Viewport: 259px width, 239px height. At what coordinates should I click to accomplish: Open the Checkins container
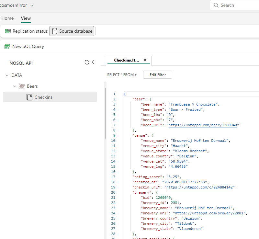[43, 97]
